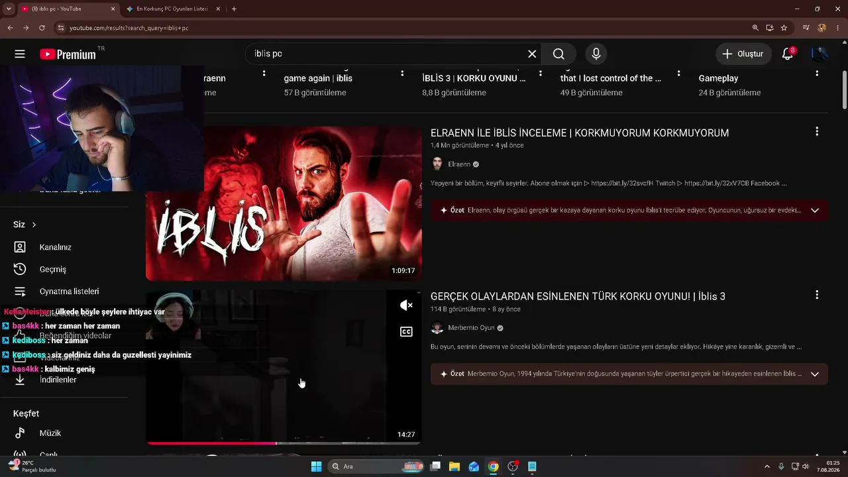Open the İBLİS 3 KORKU OYUNU title
The width and height of the screenshot is (848, 477).
474,78
